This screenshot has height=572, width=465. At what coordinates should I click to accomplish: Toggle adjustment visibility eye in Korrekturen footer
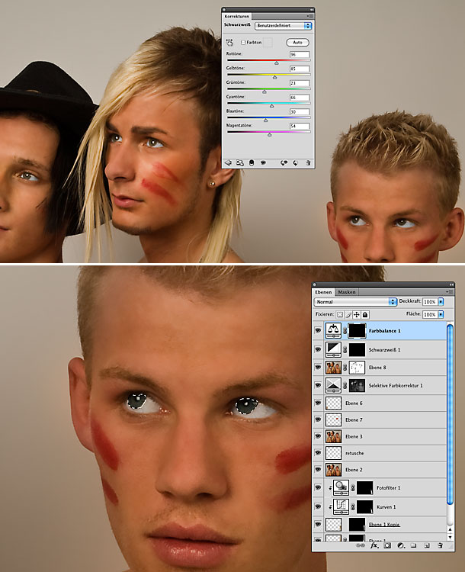pos(263,163)
